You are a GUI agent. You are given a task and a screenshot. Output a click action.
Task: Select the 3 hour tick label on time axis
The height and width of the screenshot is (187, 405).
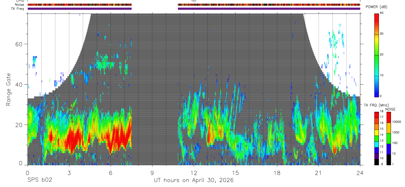(69, 173)
